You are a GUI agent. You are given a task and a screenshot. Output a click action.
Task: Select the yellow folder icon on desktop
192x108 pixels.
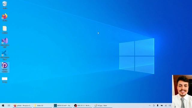pos(5,29)
